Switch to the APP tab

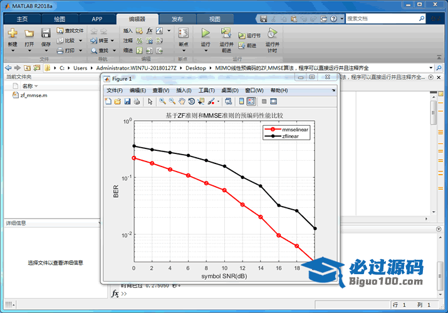[97, 19]
